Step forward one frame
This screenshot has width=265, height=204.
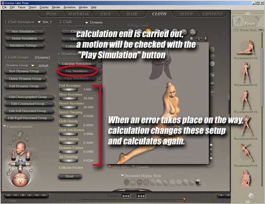tap(44, 195)
